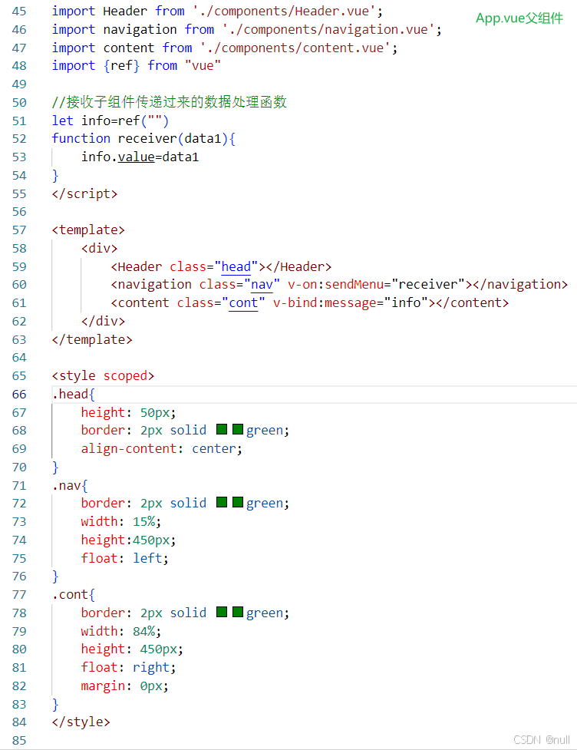Click 'width: 15%;' declaration
This screenshot has width=577, height=750.
(121, 522)
